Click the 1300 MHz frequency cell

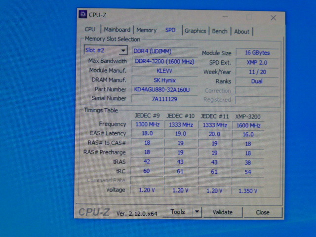click(x=147, y=124)
